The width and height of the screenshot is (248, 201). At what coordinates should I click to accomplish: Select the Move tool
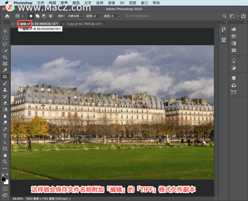pos(5,31)
